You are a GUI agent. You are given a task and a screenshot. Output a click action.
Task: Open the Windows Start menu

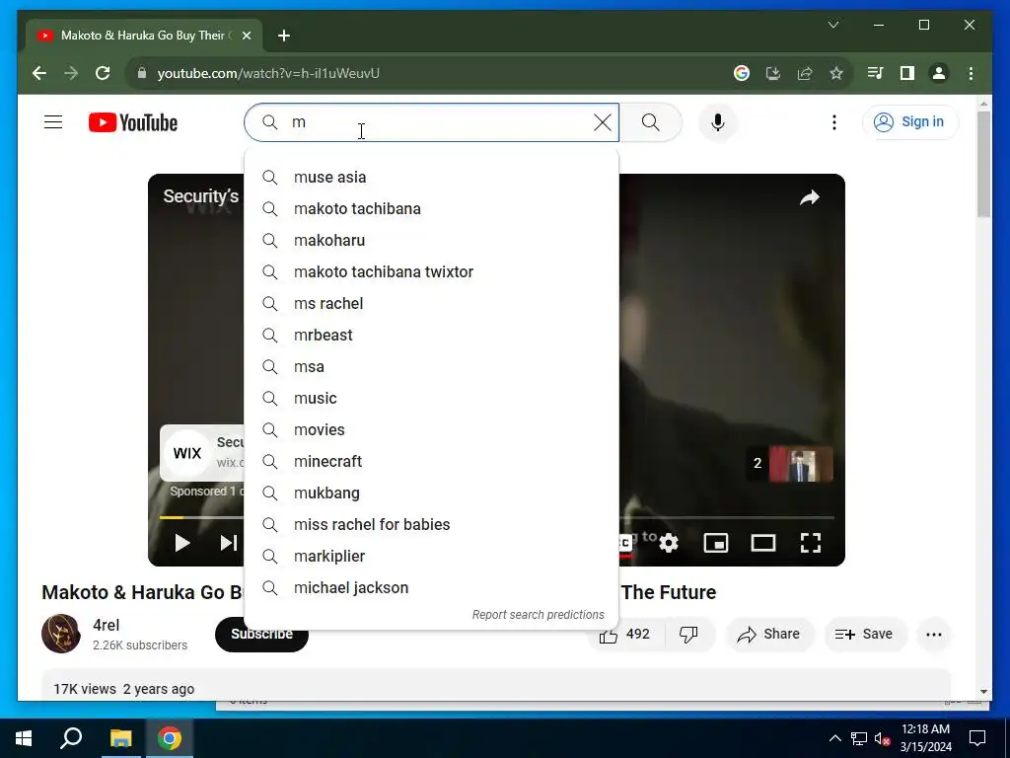tap(24, 738)
